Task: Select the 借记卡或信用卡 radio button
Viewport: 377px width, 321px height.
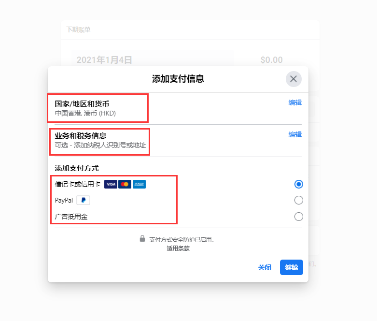Action: (x=299, y=184)
